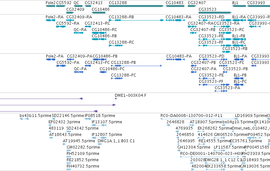
Task: Click the CG10483-PA protein label
Action: 179,56
